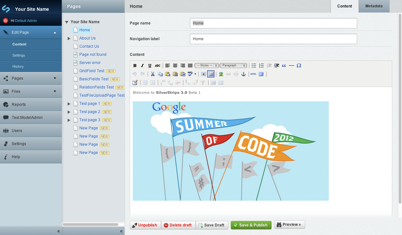402x235 pixels.
Task: Cut selection with scissors icon
Action: tap(152, 74)
